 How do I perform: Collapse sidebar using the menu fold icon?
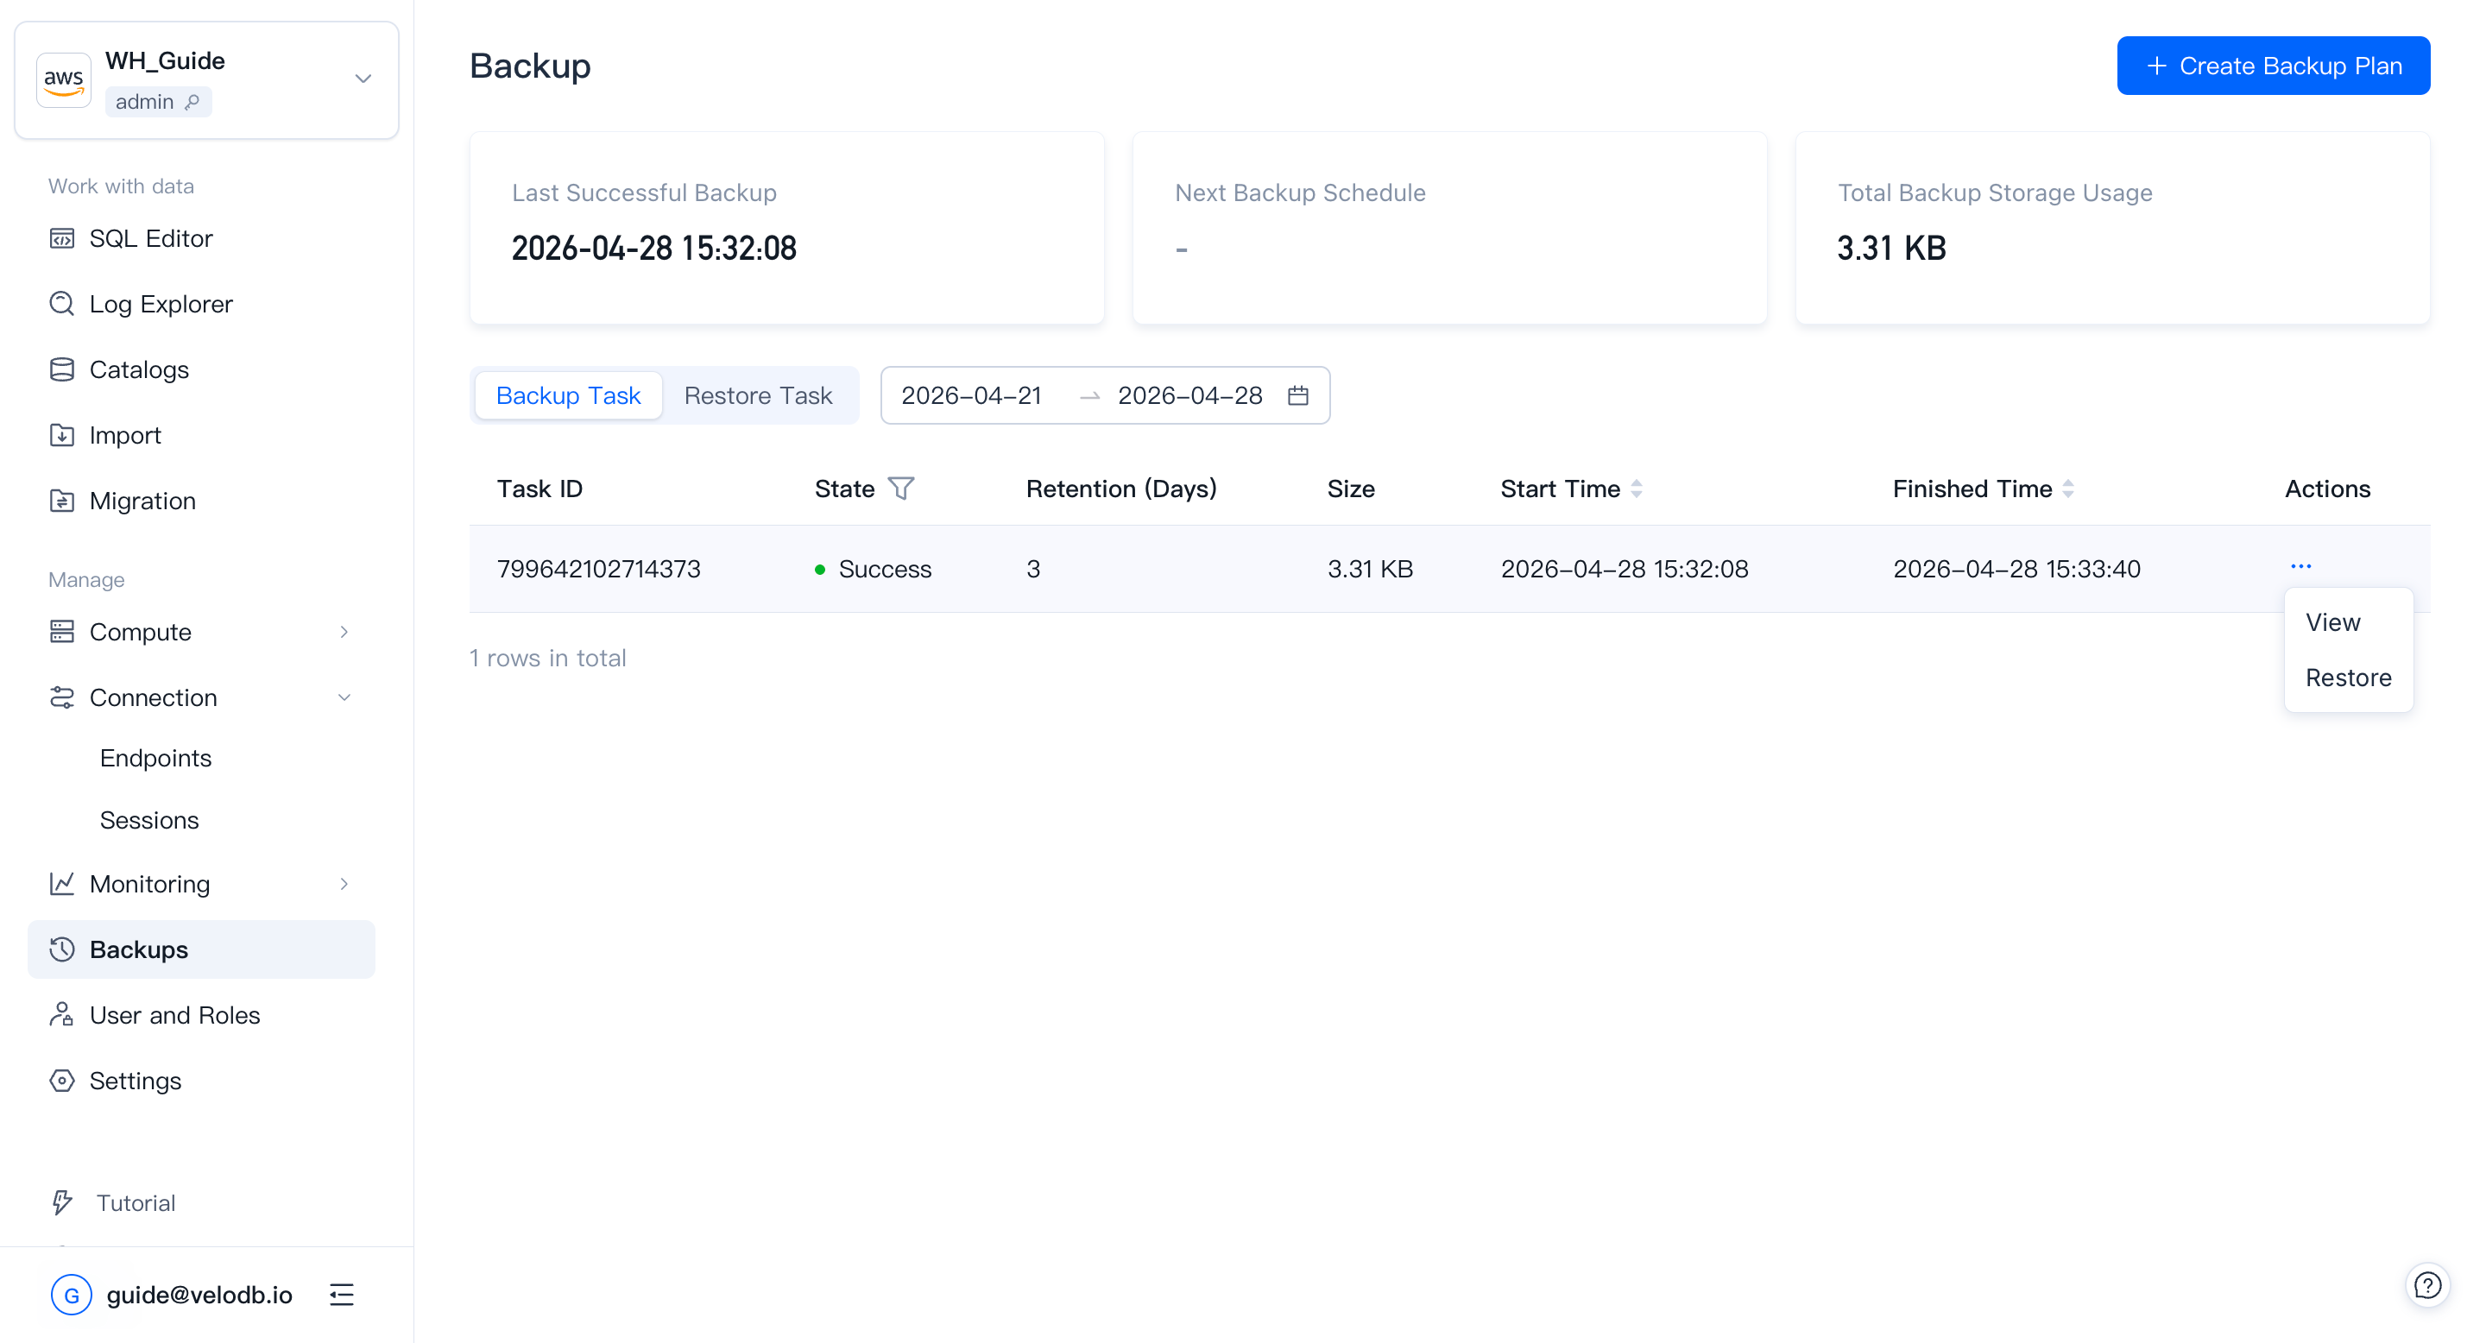[x=342, y=1295]
